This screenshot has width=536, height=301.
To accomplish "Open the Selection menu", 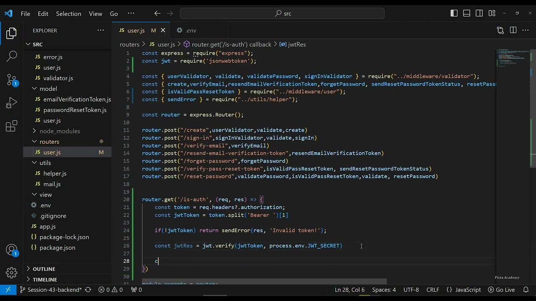I will pyautogui.click(x=69, y=13).
